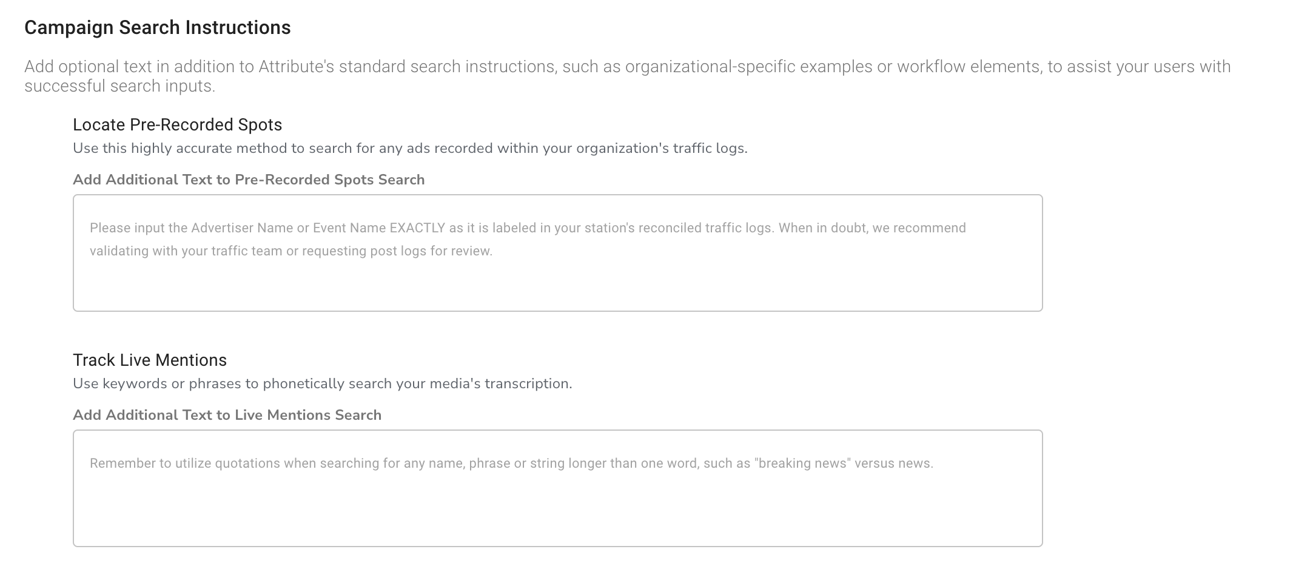1293x586 pixels.
Task: Click the Track Live Mentions section title
Action: tap(149, 360)
